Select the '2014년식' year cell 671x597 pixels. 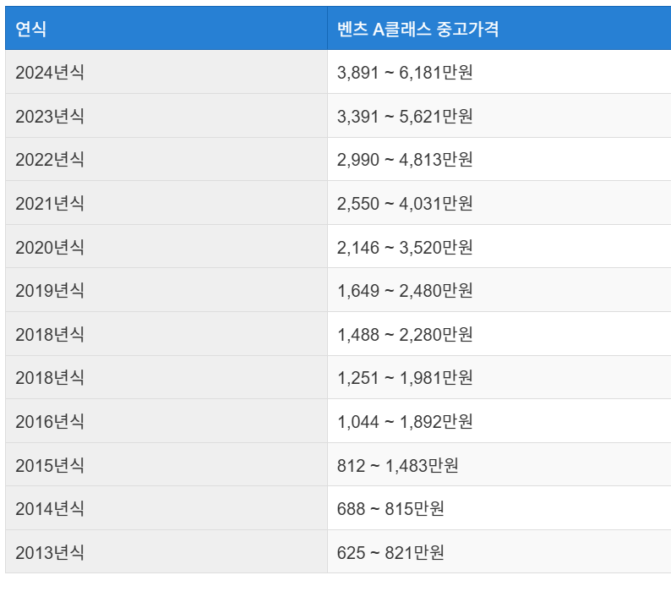[166, 508]
